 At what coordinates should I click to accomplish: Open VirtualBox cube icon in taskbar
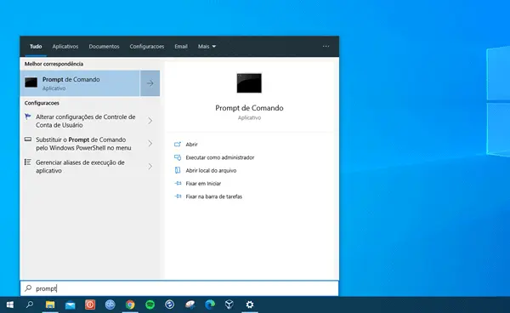click(x=229, y=304)
